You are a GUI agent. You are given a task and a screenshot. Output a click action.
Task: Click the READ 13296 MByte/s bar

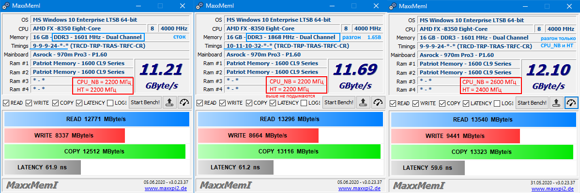[290, 119]
